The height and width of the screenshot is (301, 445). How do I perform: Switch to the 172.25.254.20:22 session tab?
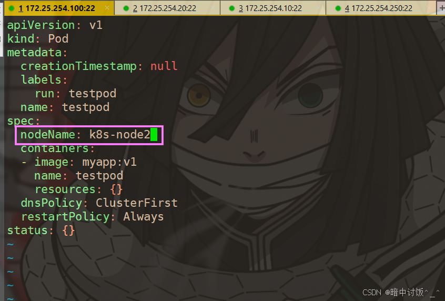167,8
